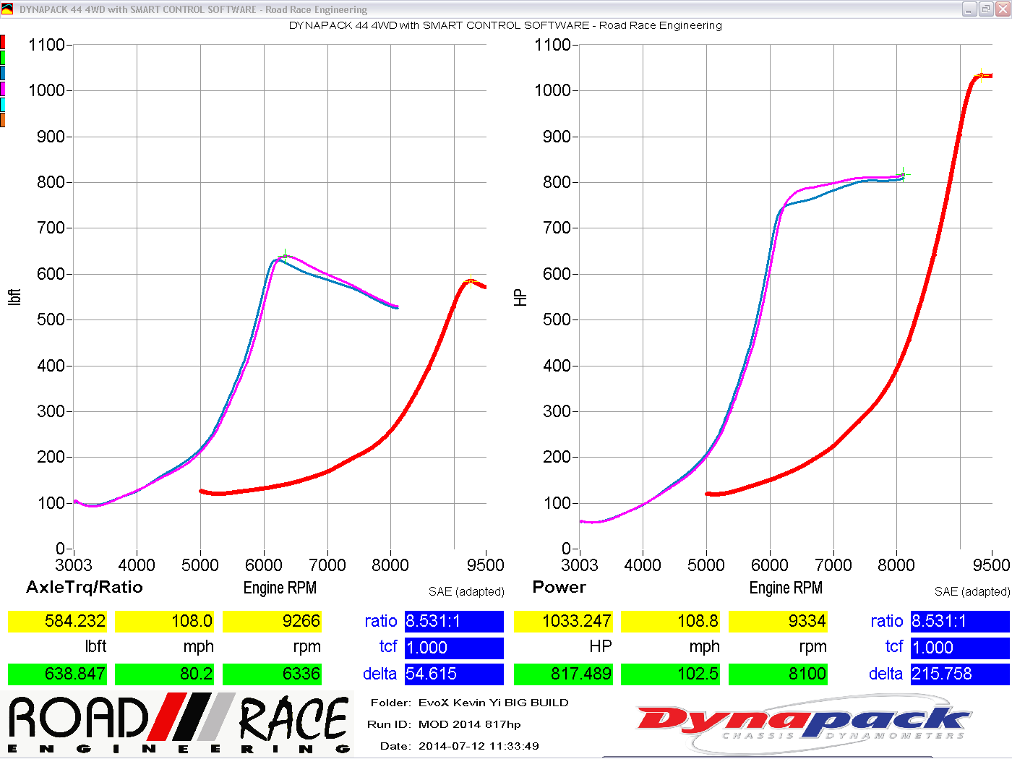
Task: Click the delta 54.615 field
Action: click(x=454, y=674)
